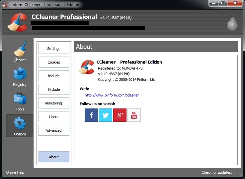245x179 pixels.
Task: Click the "Follow us on social:" label
Action: [97, 104]
